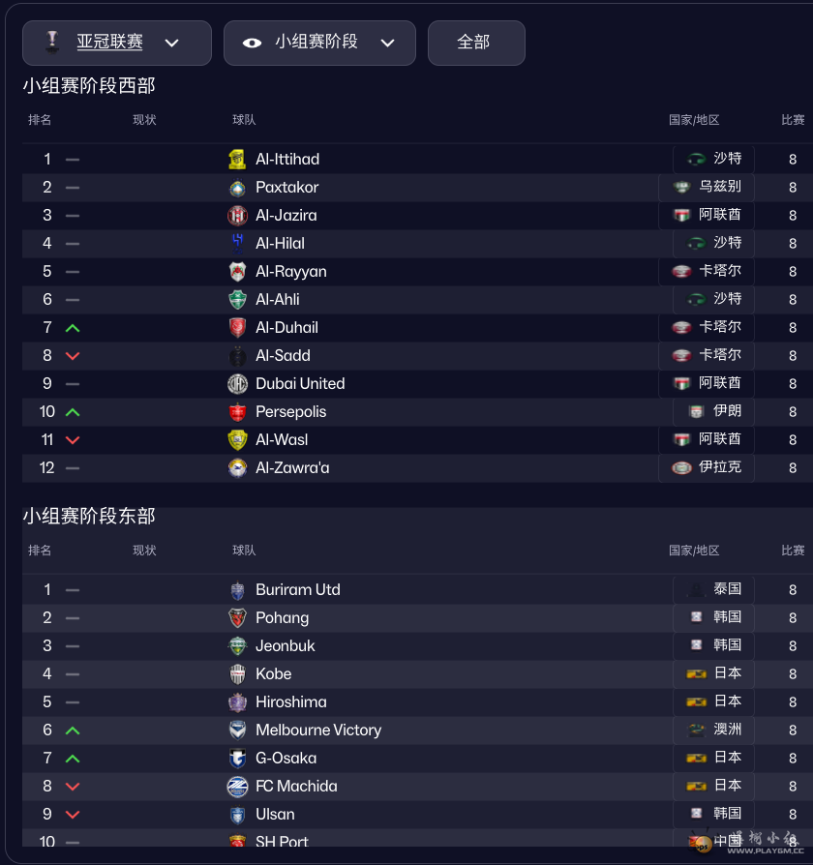Sort east table by 球队 column header
813x865 pixels.
click(244, 551)
